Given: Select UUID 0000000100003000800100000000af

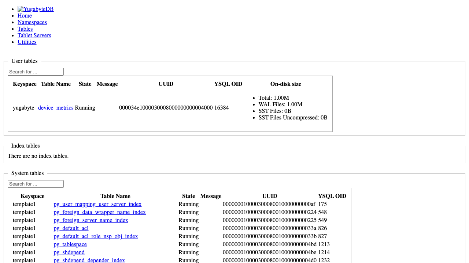Looking at the screenshot, I should 269,204.
